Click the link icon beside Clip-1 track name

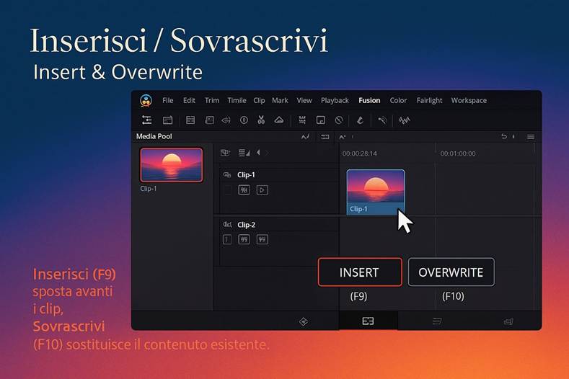point(227,175)
